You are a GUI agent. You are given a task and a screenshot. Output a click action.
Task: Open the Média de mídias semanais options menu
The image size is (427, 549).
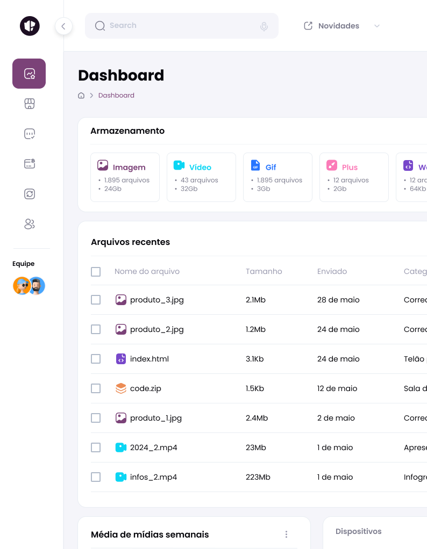(x=286, y=534)
